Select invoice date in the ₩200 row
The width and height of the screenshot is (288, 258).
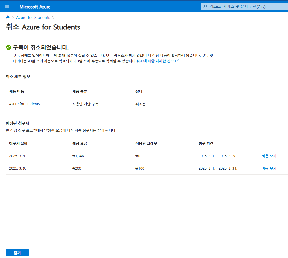(x=17, y=168)
